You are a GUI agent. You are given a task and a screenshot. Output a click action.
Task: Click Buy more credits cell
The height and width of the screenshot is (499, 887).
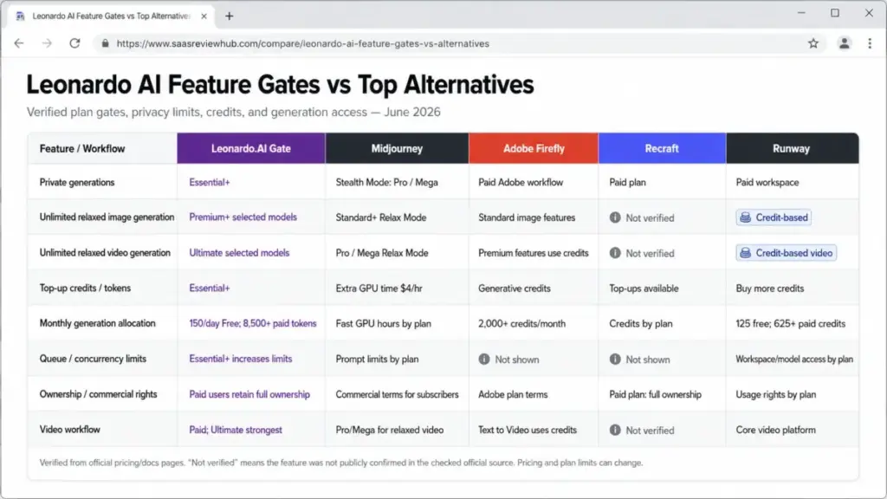point(770,288)
